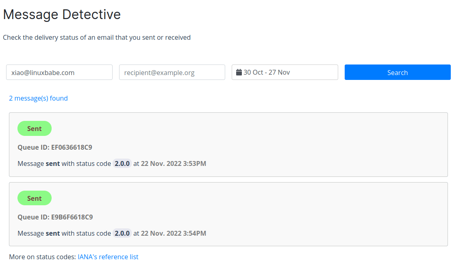452x273 pixels.
Task: Click bold word "sent" in second message
Action: (53, 233)
